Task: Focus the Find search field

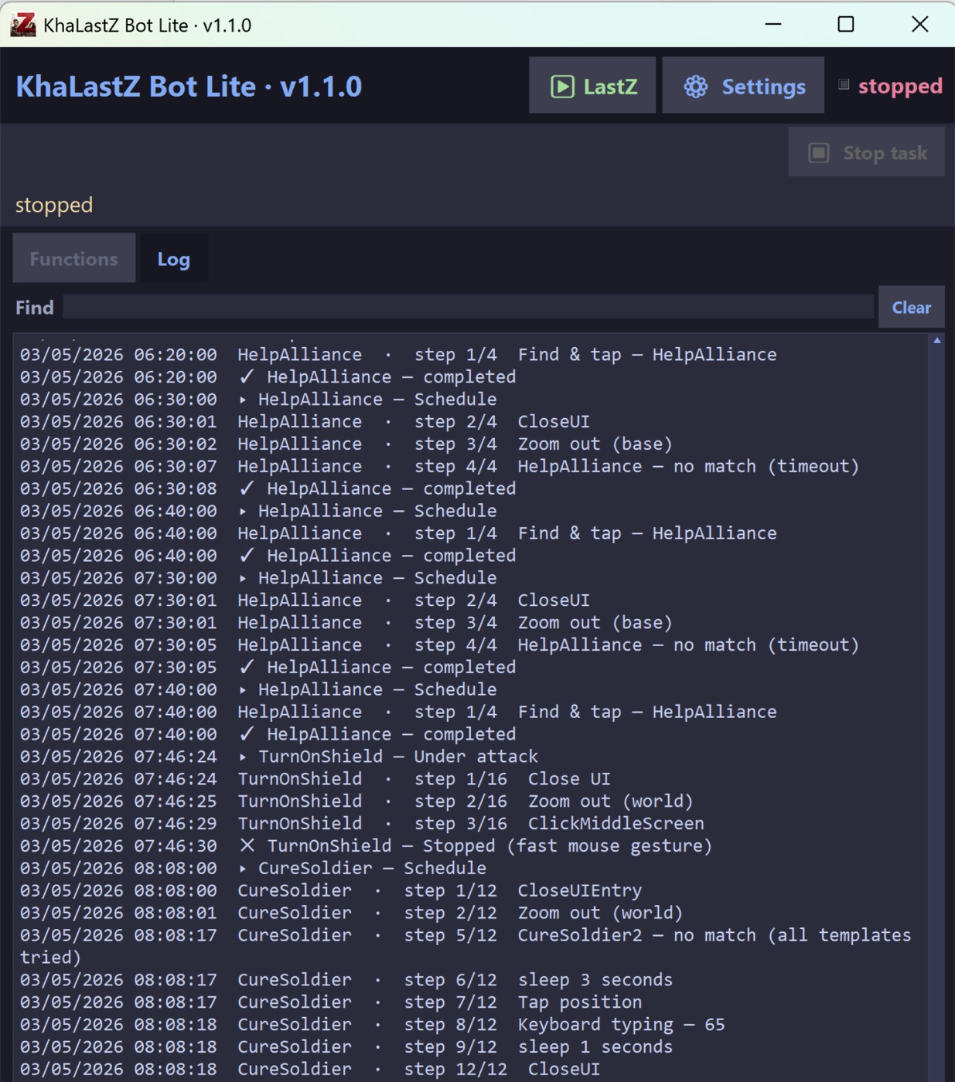Action: (x=468, y=307)
